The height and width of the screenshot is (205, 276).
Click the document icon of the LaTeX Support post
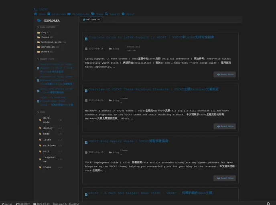[x=86, y=39]
